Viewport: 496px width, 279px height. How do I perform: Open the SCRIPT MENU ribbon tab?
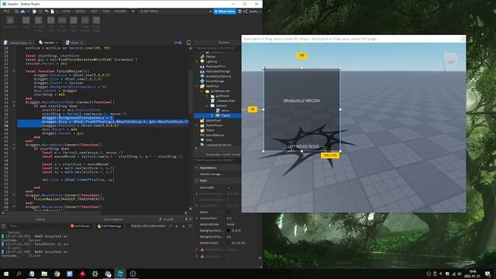tap(150, 11)
